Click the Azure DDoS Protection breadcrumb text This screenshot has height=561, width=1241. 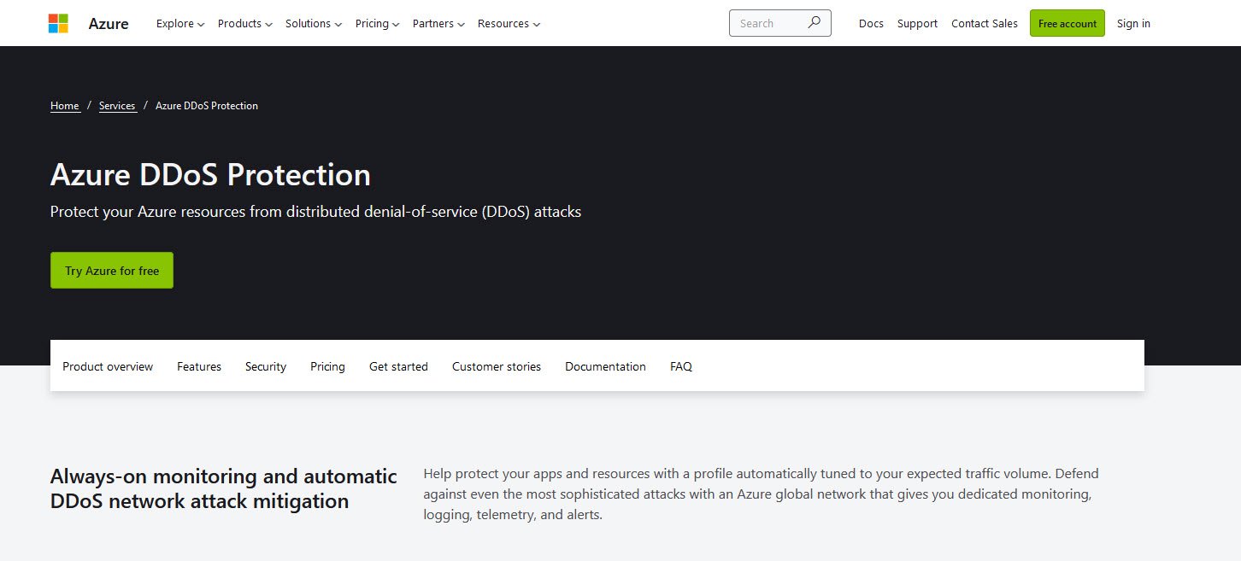[x=207, y=106]
